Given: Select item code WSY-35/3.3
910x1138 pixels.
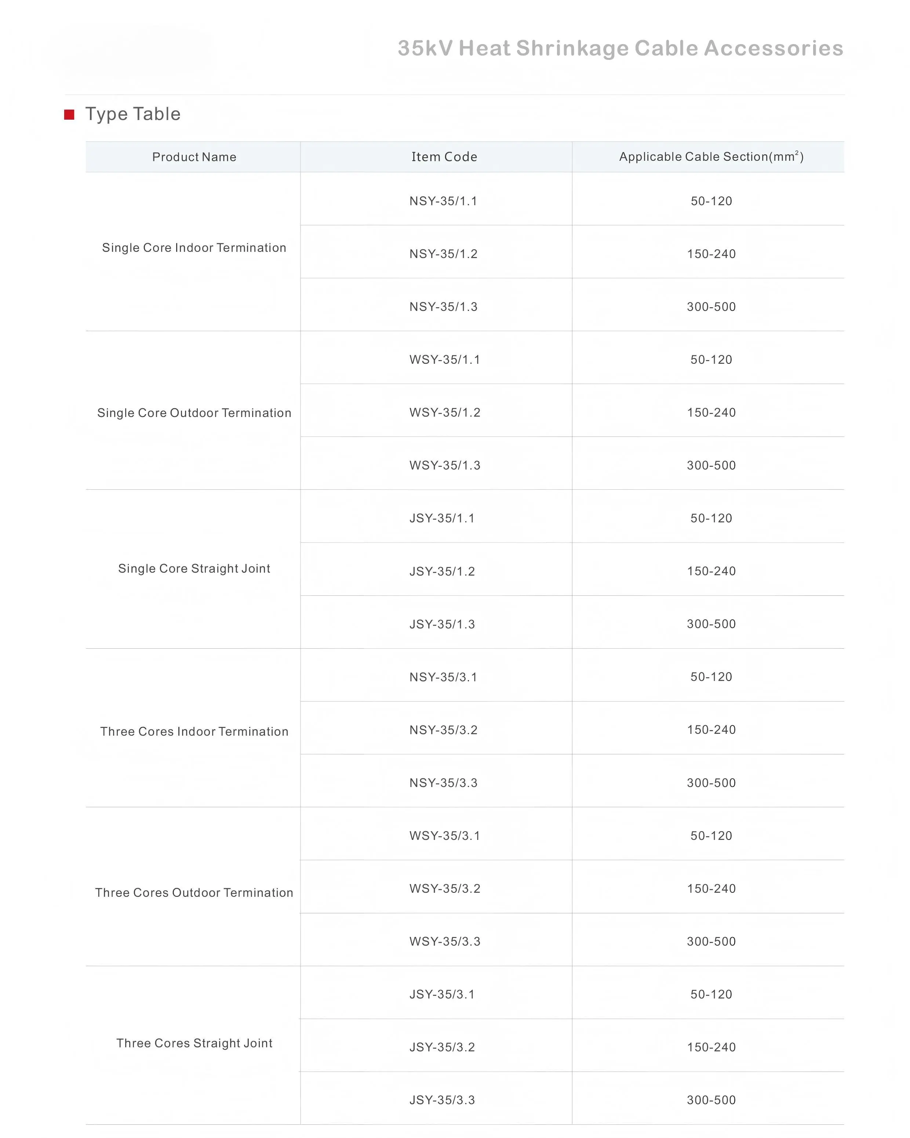Looking at the screenshot, I should pos(445,941).
